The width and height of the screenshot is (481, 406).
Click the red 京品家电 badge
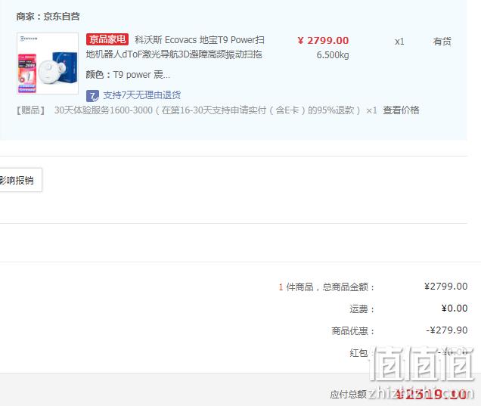pyautogui.click(x=107, y=39)
